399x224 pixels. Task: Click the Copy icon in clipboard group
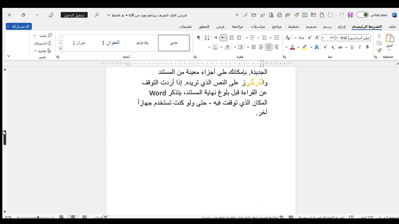[x=379, y=43]
